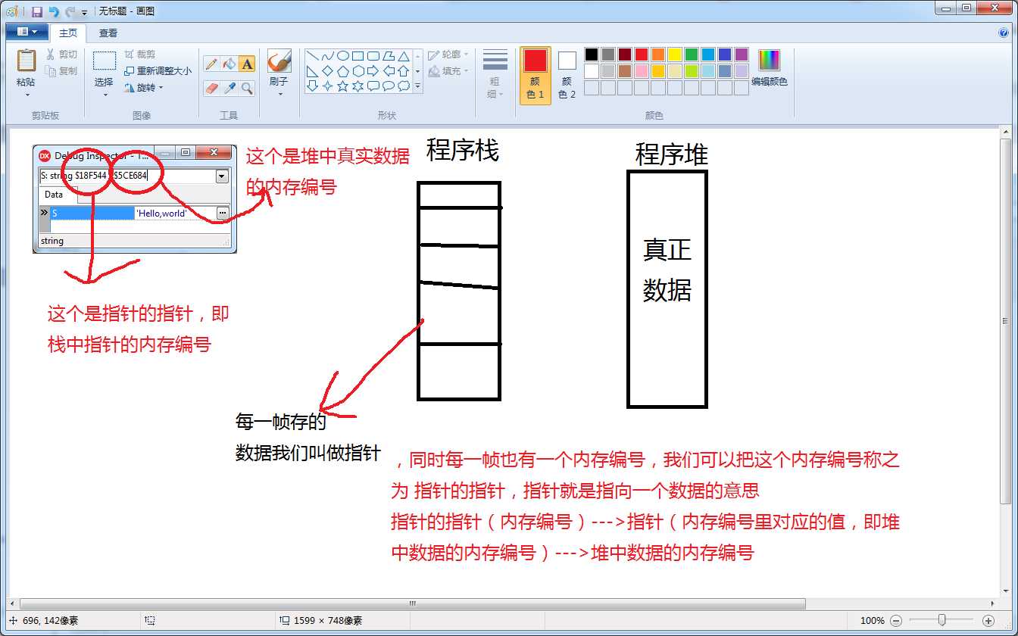Pick the yellow color swatch

pos(675,55)
